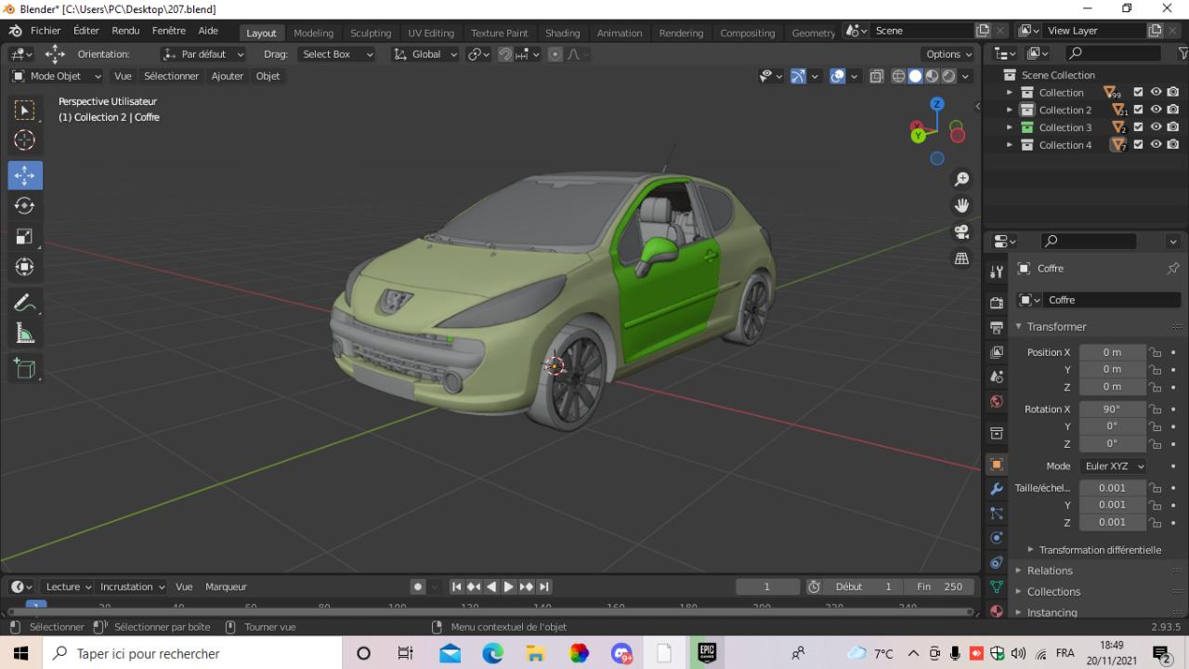This screenshot has height=669, width=1189.
Task: Activate the Move tool
Action: 25,175
